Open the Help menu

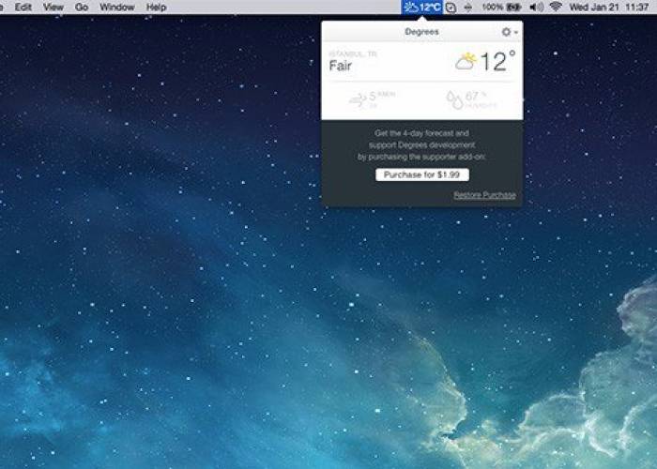157,8
